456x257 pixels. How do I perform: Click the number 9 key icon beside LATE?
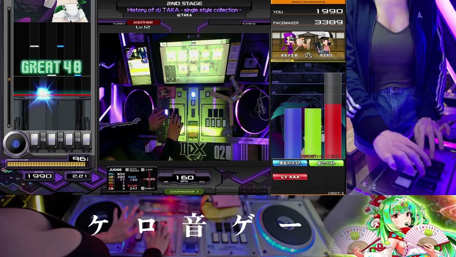(x=143, y=170)
